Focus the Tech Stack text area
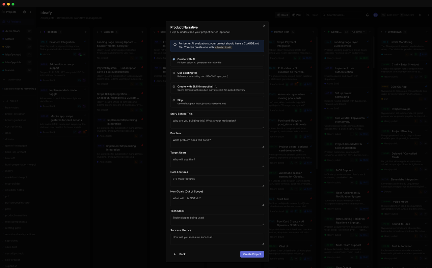The height and width of the screenshot is (268, 432). 217,220
